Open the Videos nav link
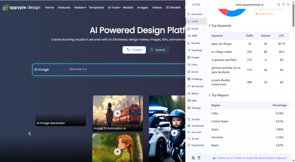Image resolution: width=295 pixels, height=162 pixels. pos(157,8)
